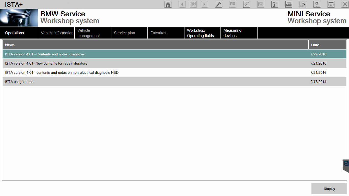This screenshot has width=349, height=196.
Task: Go to the Favorites tab
Action: (x=166, y=33)
